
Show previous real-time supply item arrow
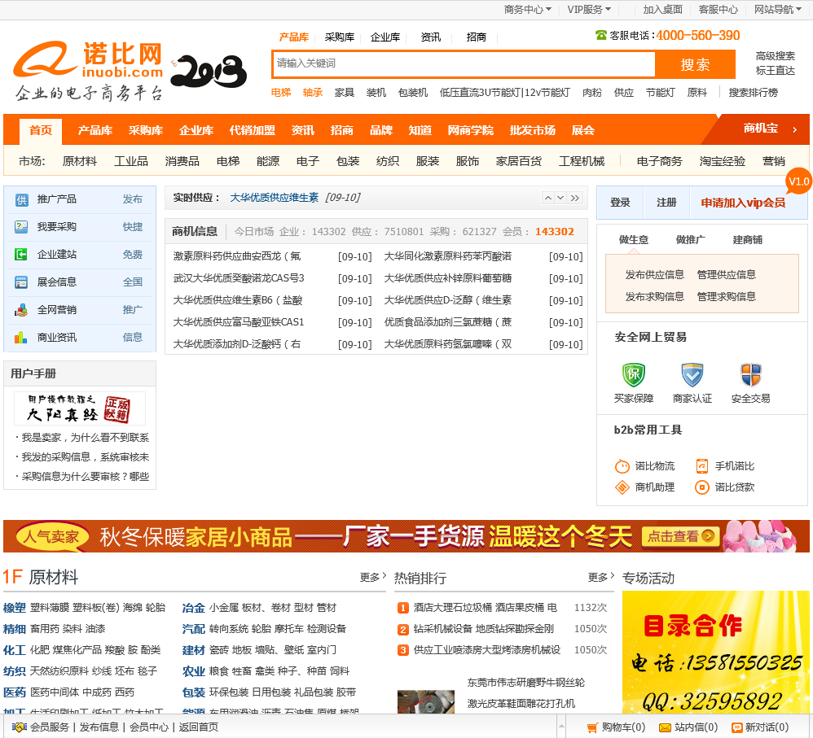[x=548, y=198]
